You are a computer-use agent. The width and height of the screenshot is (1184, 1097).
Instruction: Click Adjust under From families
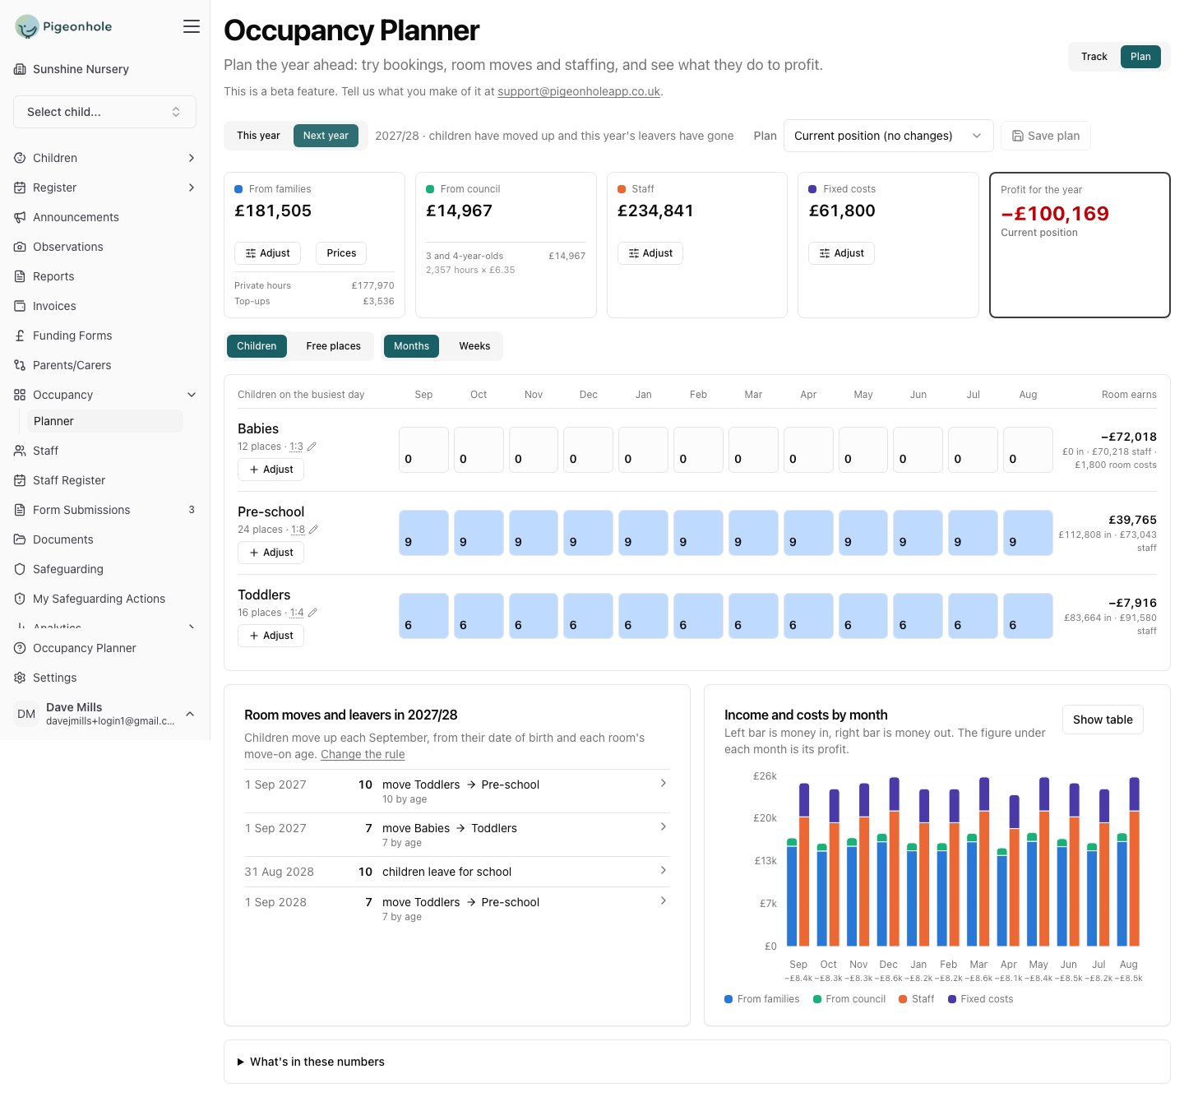tap(267, 253)
